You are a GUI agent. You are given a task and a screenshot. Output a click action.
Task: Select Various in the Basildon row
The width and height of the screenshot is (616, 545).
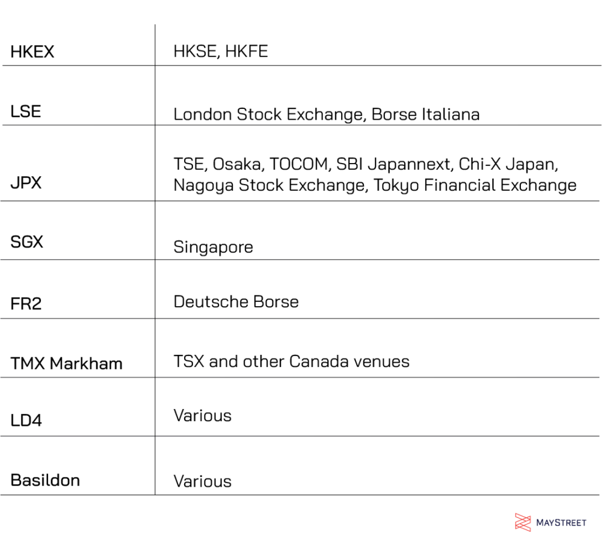203,481
